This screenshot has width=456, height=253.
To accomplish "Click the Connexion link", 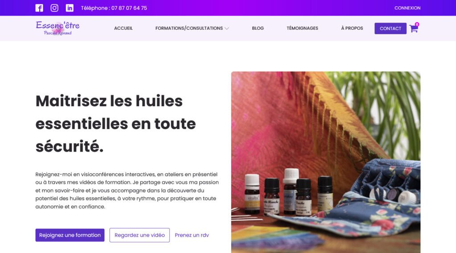I will 407,8.
